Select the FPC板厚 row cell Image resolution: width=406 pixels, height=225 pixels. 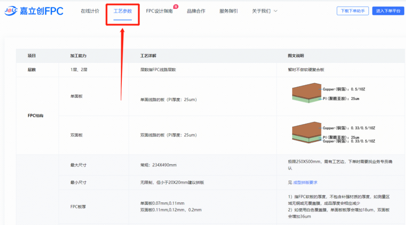(78, 207)
